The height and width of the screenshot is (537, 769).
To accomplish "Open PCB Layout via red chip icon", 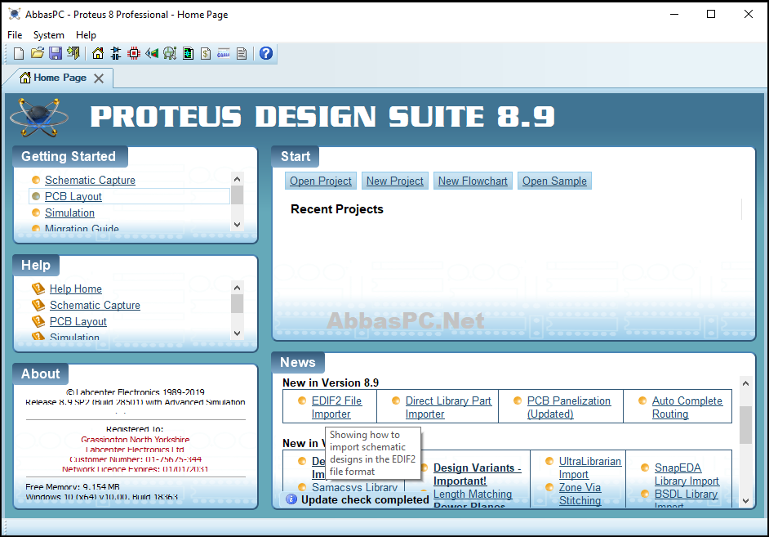I will [133, 53].
